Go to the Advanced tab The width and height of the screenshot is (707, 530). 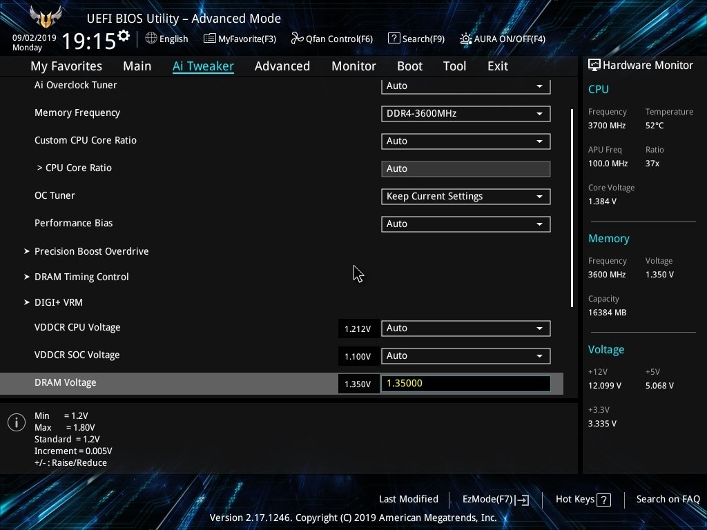coord(282,66)
